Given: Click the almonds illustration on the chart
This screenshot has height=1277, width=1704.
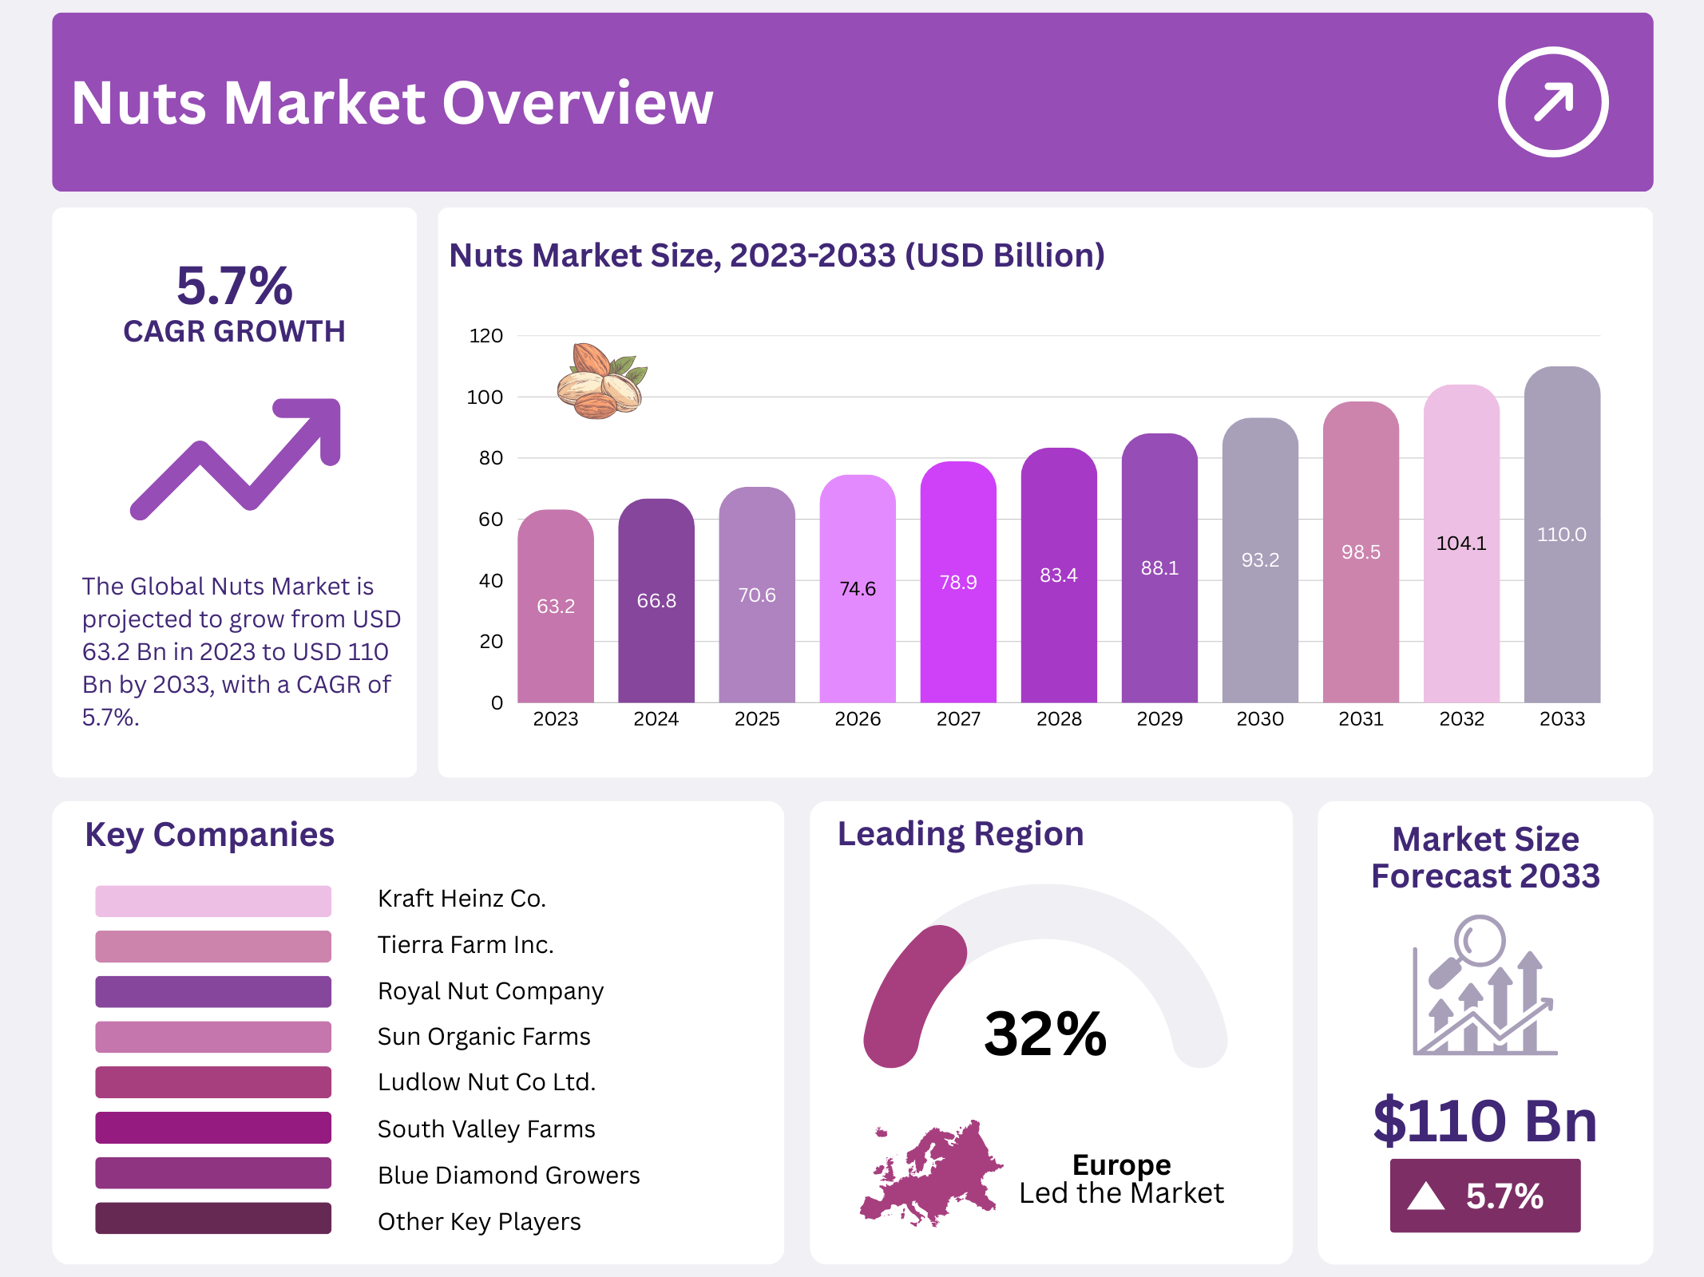Looking at the screenshot, I should tap(601, 382).
